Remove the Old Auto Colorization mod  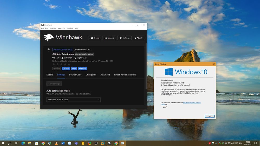click(82, 68)
